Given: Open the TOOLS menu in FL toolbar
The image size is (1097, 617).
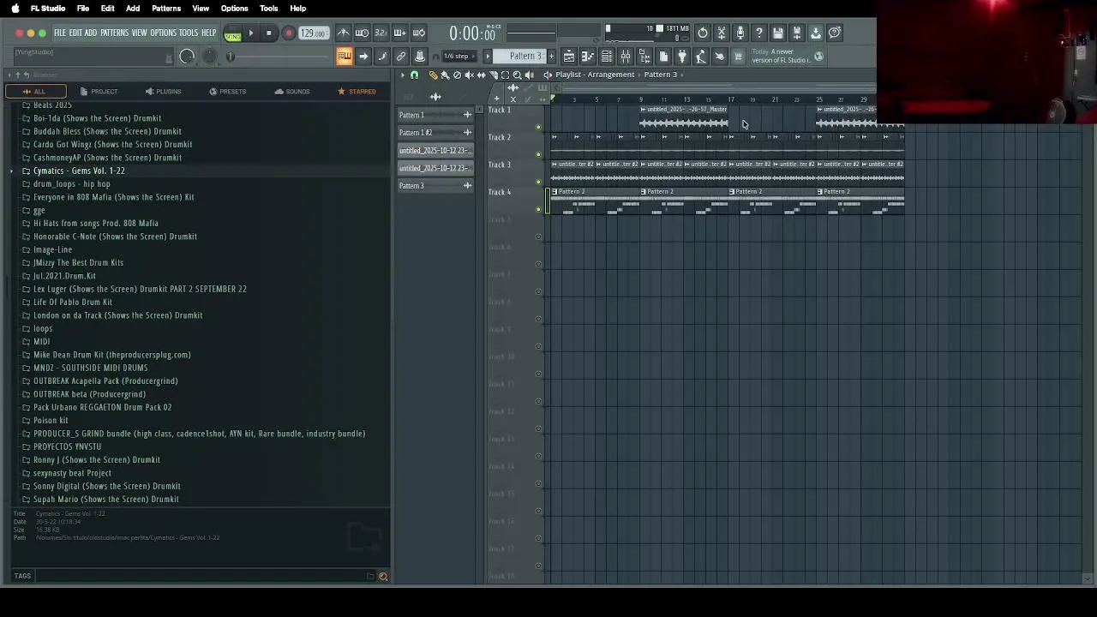Looking at the screenshot, I should coord(189,33).
